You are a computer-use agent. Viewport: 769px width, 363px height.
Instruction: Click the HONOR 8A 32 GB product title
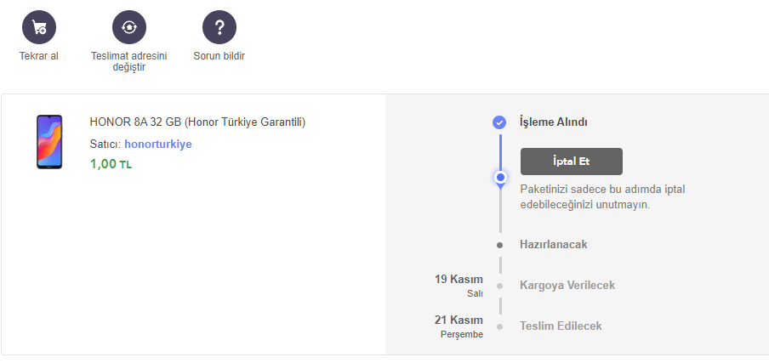[197, 122]
